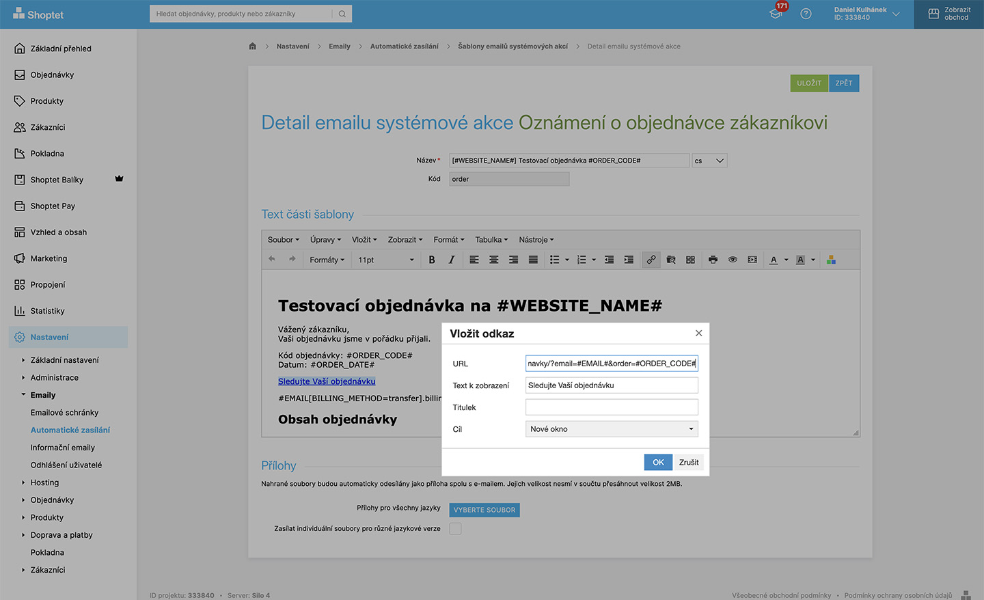Image resolution: width=984 pixels, height=600 pixels.
Task: Open the Vložit menu in editor
Action: point(364,240)
